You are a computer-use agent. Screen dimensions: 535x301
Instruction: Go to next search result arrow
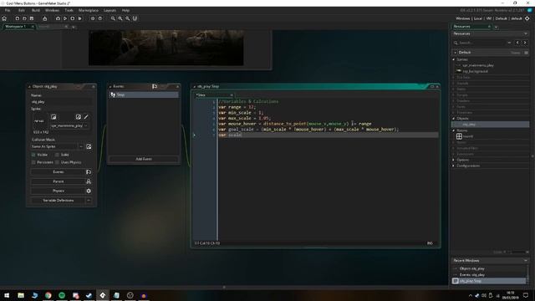(525, 43)
